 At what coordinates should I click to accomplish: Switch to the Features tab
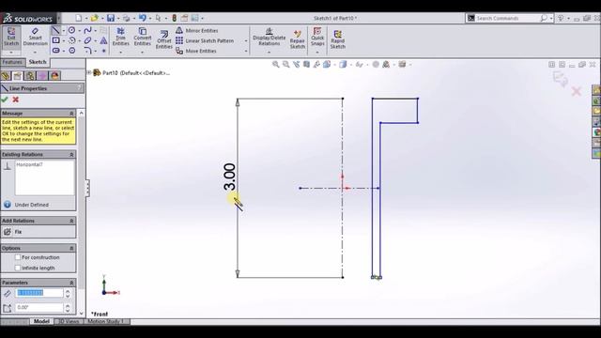pos(12,62)
